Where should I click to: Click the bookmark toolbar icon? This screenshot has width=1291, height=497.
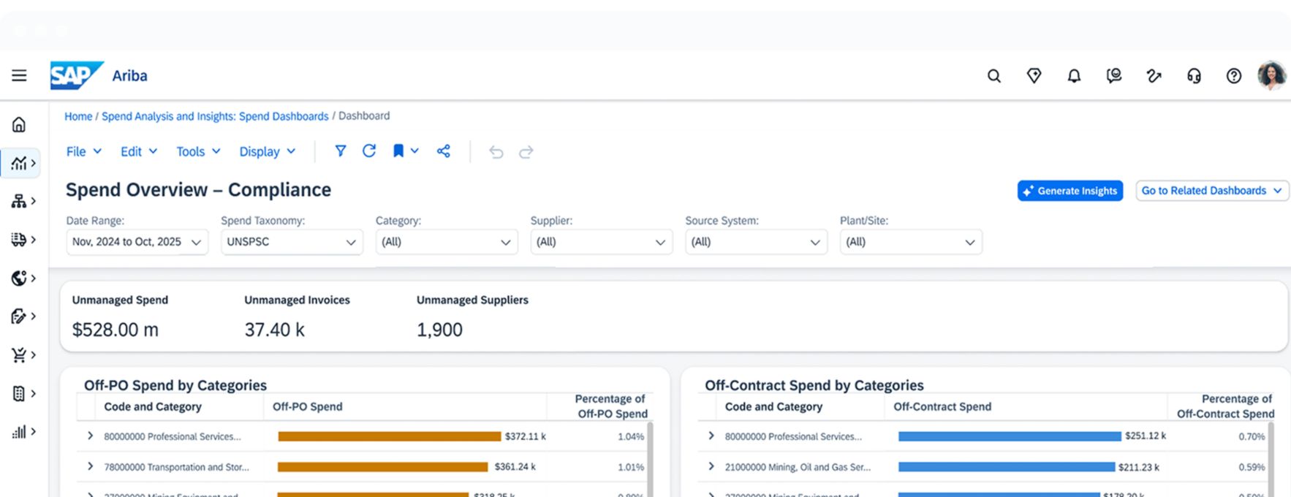pos(398,151)
